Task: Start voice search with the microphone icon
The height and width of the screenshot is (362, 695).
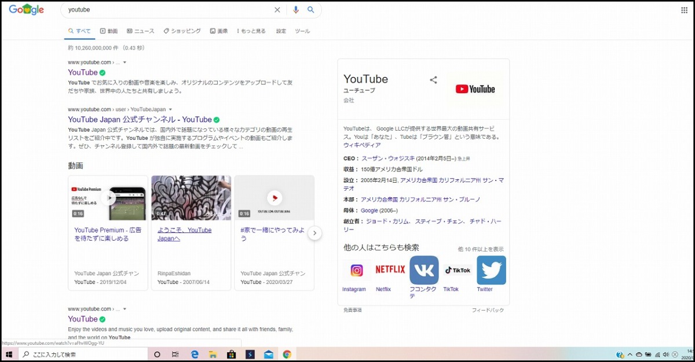Action: pyautogui.click(x=296, y=10)
